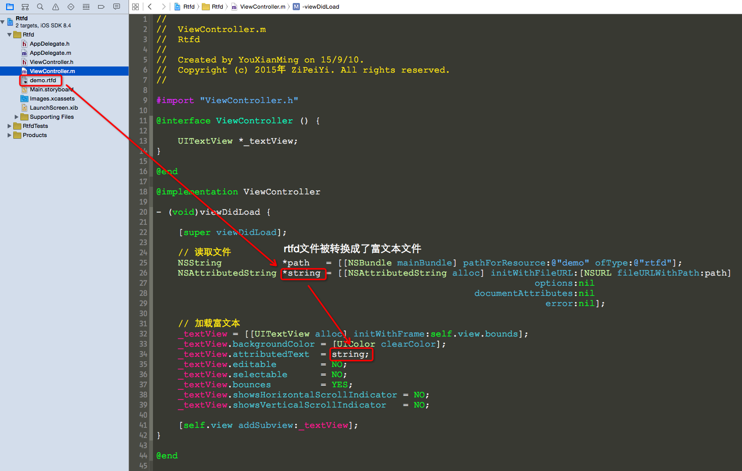Click the Supporting Files folder label
The width and height of the screenshot is (742, 471).
(52, 117)
